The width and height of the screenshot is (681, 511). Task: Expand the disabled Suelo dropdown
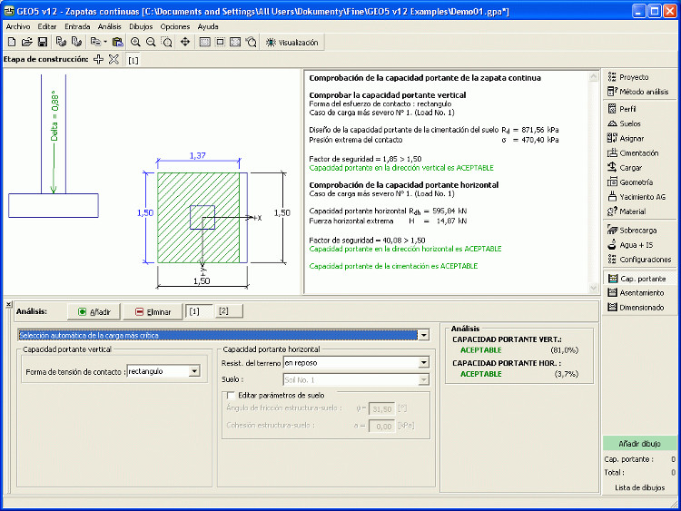pos(423,380)
